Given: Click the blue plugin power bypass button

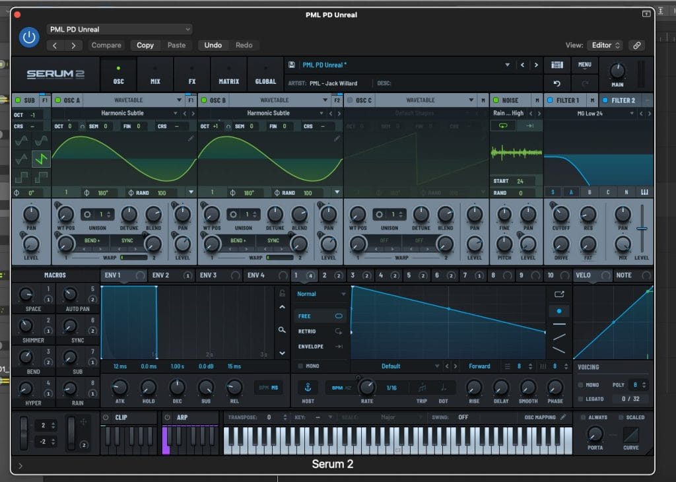Looking at the screenshot, I should coord(29,38).
